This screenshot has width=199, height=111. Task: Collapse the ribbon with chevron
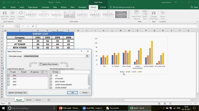(x=197, y=22)
